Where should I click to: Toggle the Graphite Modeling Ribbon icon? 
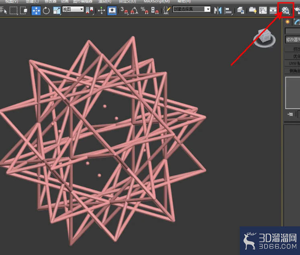coord(252,10)
